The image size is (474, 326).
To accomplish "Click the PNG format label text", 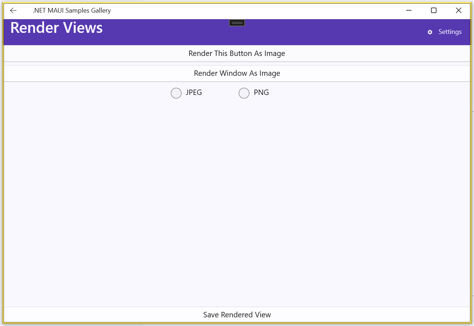I will coord(261,92).
